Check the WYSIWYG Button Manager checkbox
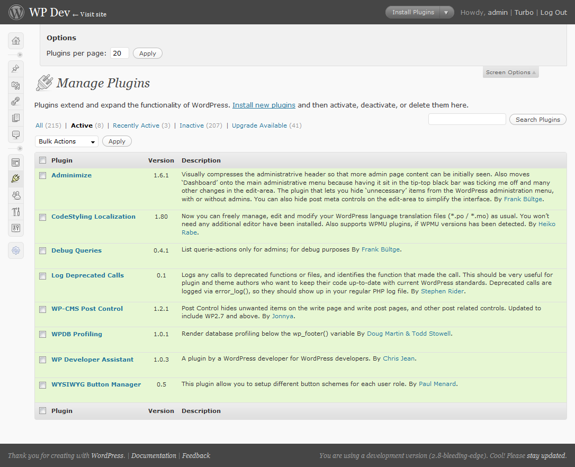The image size is (575, 467). (x=43, y=385)
